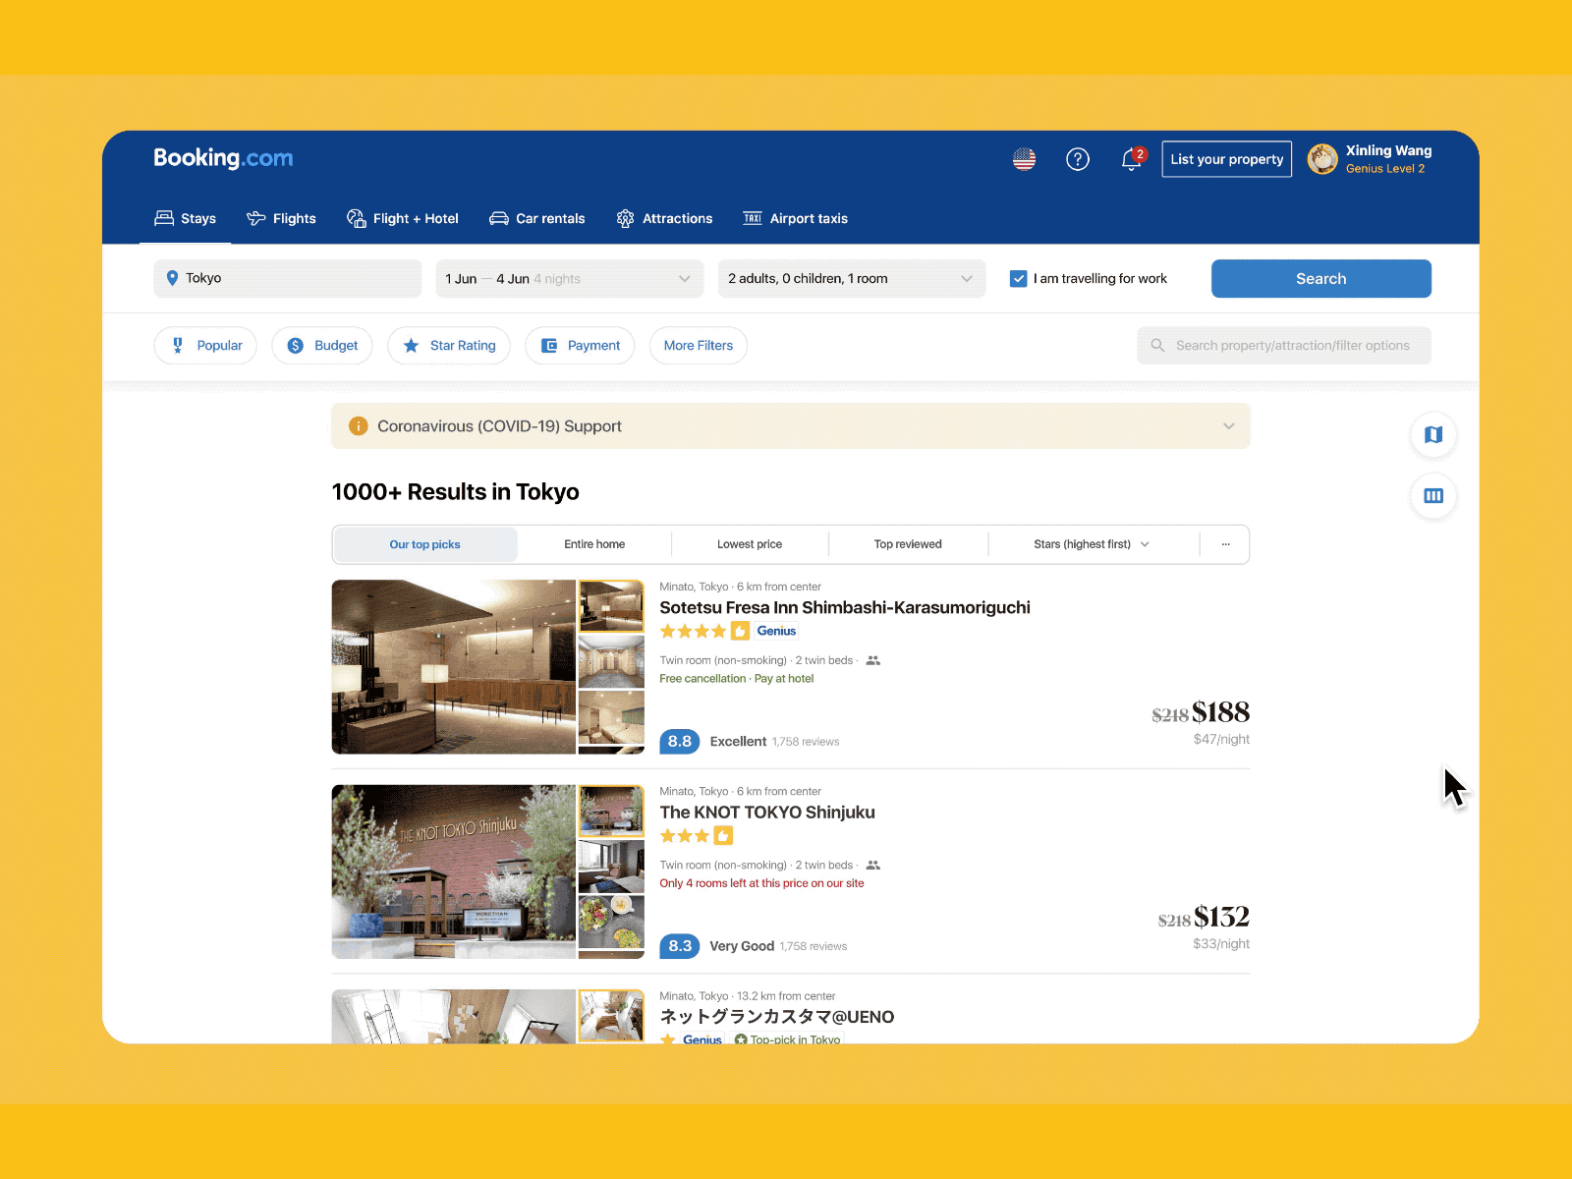The width and height of the screenshot is (1572, 1179).
Task: Open the more sort options ellipsis
Action: tap(1226, 544)
